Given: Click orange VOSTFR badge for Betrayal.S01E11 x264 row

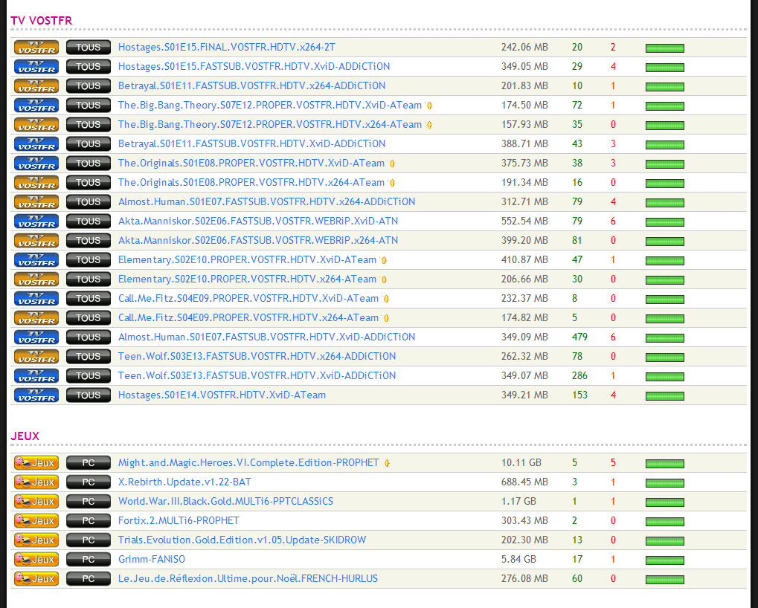Looking at the screenshot, I should pyautogui.click(x=36, y=86).
